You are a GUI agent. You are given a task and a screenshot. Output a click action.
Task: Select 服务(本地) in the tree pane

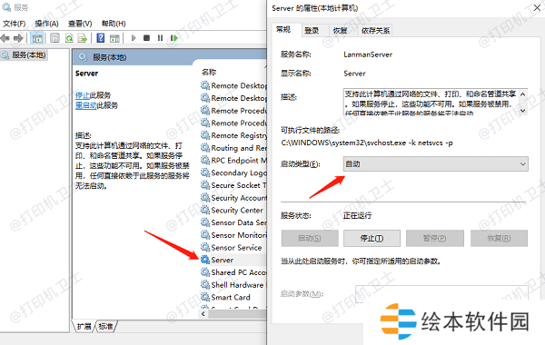coord(29,54)
